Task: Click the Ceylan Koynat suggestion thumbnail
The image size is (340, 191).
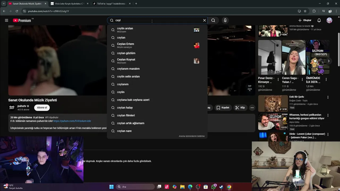Action: 197,61
